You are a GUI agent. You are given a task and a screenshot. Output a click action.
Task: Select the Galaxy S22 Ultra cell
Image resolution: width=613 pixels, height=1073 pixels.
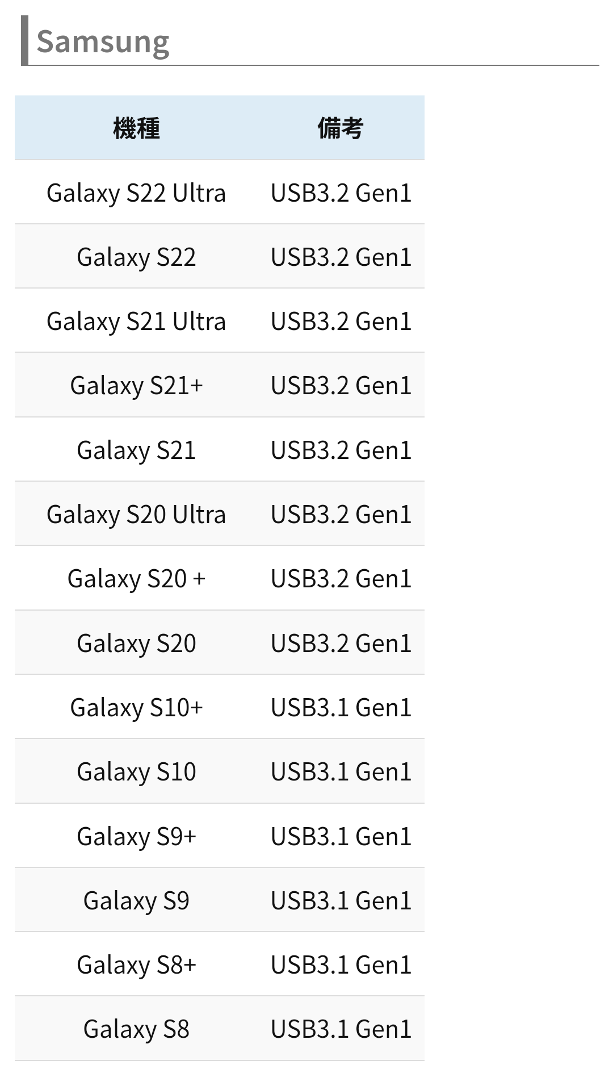click(x=136, y=193)
